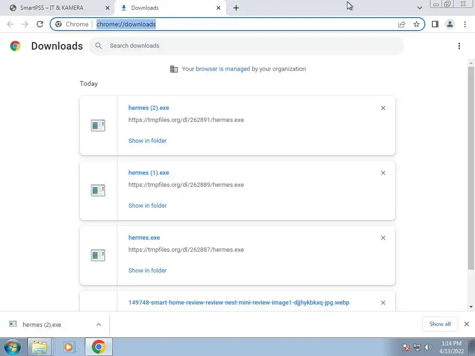The height and width of the screenshot is (356, 475).
Task: Click the page vertical scrollbar thumb
Action: (471, 168)
